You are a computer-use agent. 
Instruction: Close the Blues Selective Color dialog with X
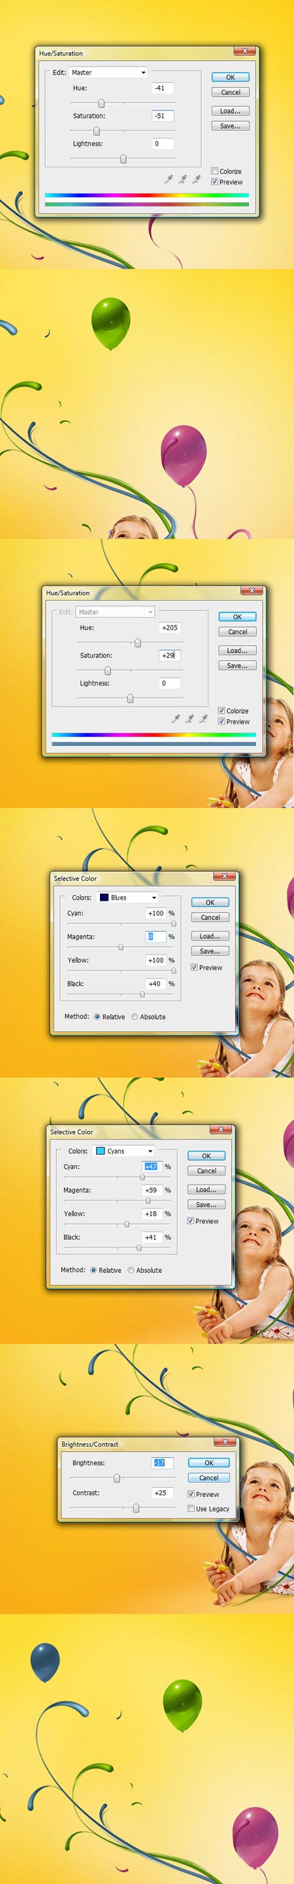click(x=225, y=875)
